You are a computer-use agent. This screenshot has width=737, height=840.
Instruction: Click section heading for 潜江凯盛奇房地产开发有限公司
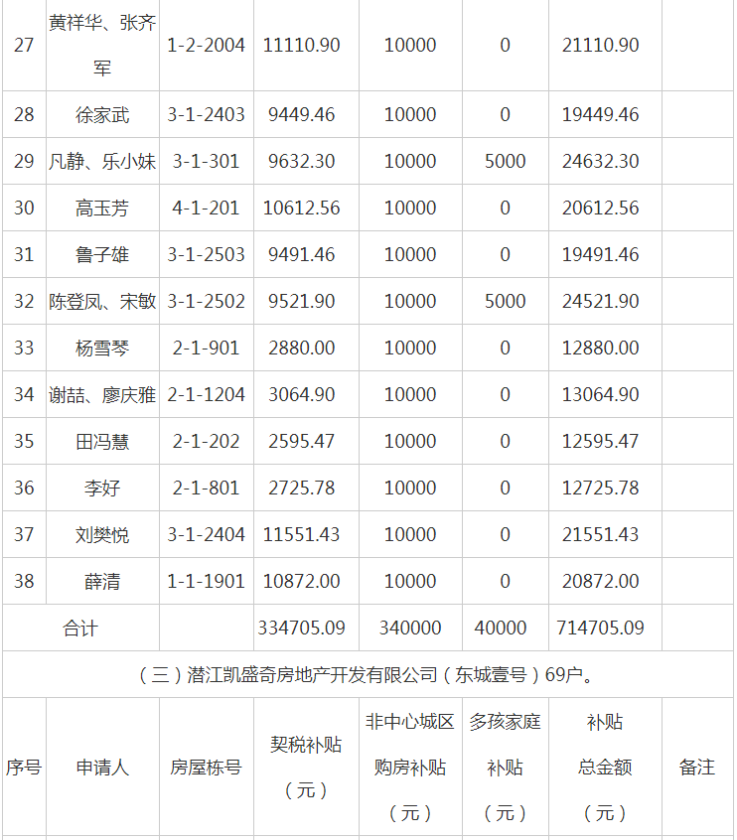point(368,675)
